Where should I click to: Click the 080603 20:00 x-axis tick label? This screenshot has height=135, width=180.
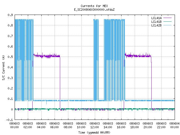148,125
